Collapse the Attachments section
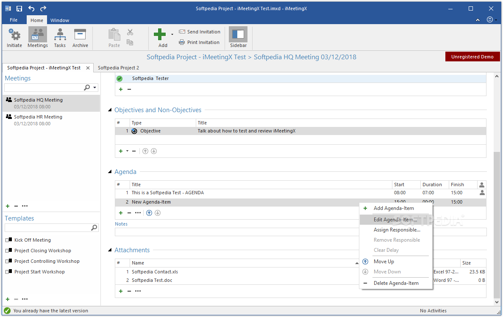The height and width of the screenshot is (317, 503). 110,250
